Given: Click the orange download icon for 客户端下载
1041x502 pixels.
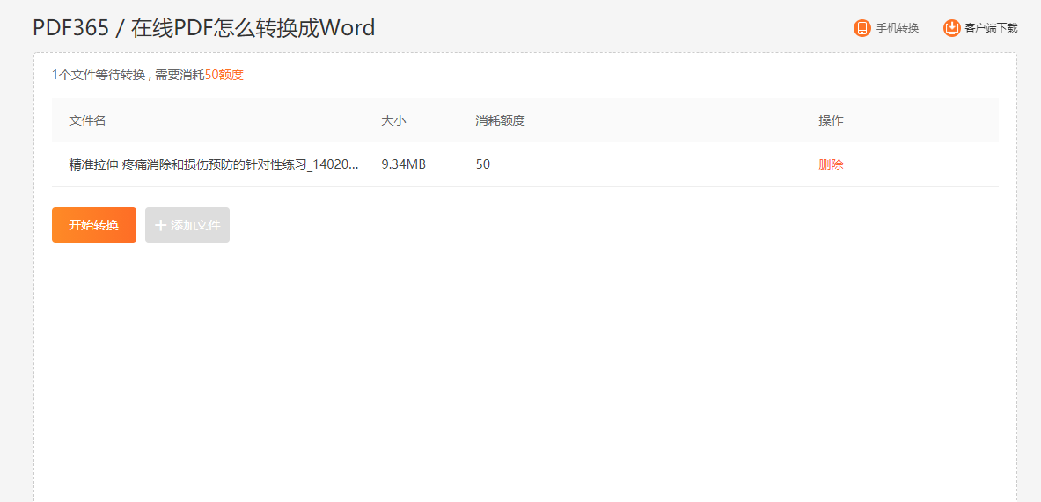Looking at the screenshot, I should coord(951,28).
